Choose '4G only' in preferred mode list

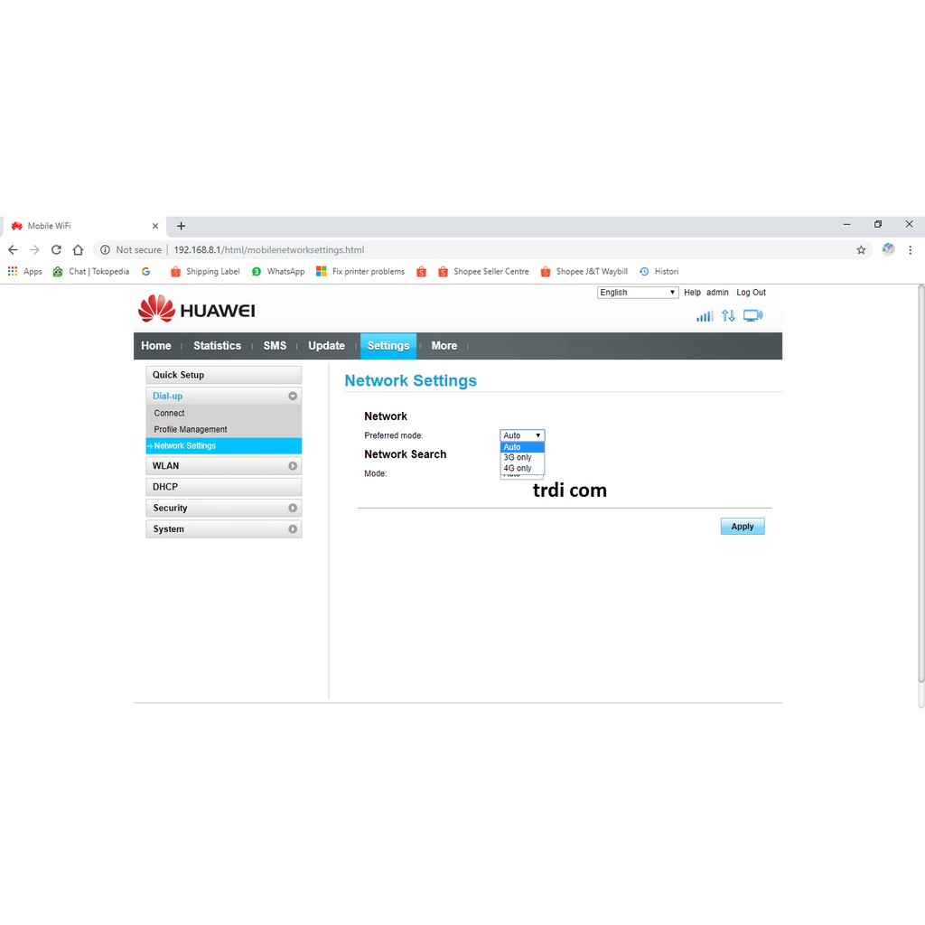click(518, 468)
